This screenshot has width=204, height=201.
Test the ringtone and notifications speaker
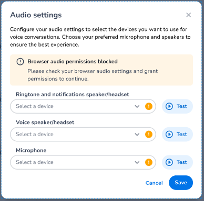tap(177, 106)
